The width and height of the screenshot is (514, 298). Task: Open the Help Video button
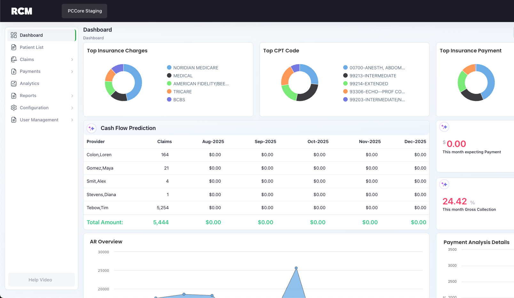coord(42,280)
